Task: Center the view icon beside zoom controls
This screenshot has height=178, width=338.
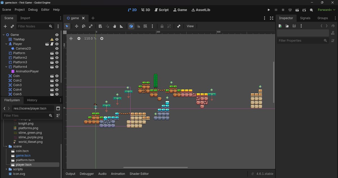Action: click(71, 38)
